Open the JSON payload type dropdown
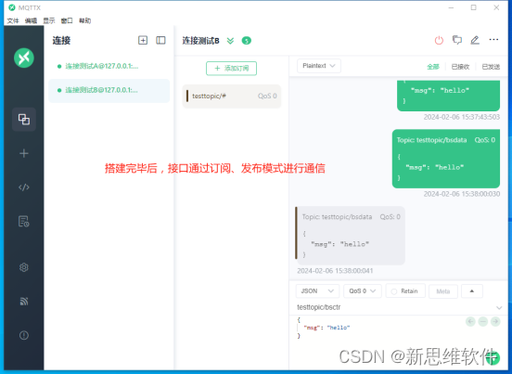The height and width of the screenshot is (374, 512). tap(317, 291)
